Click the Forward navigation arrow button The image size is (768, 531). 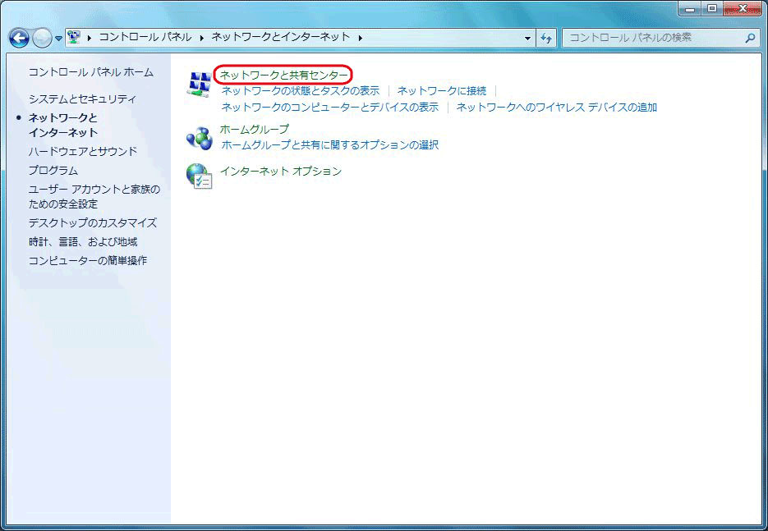pyautogui.click(x=42, y=38)
